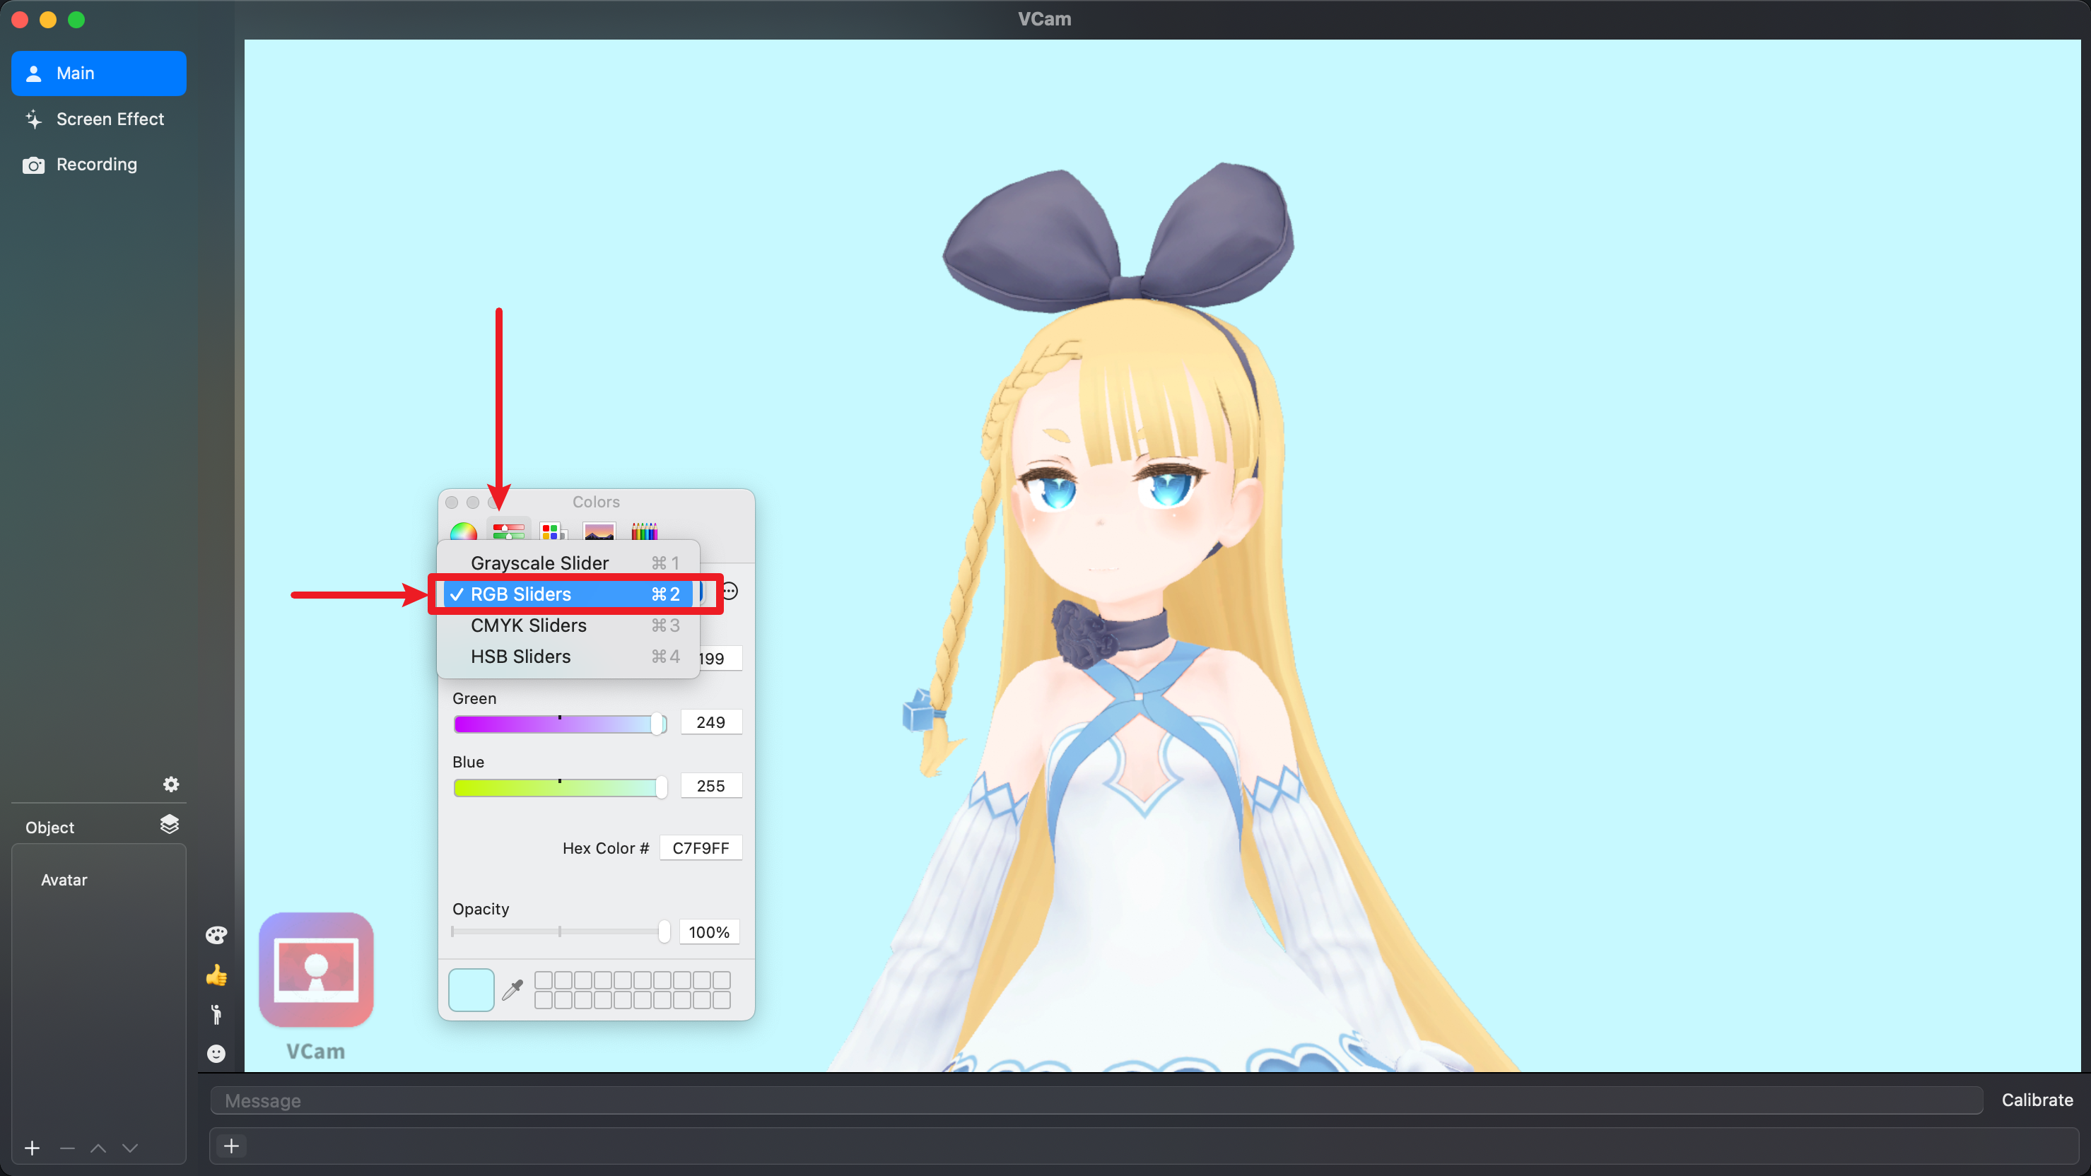Open the ellipsis options button beside the slider popup
This screenshot has height=1176, width=2091.
click(x=730, y=591)
